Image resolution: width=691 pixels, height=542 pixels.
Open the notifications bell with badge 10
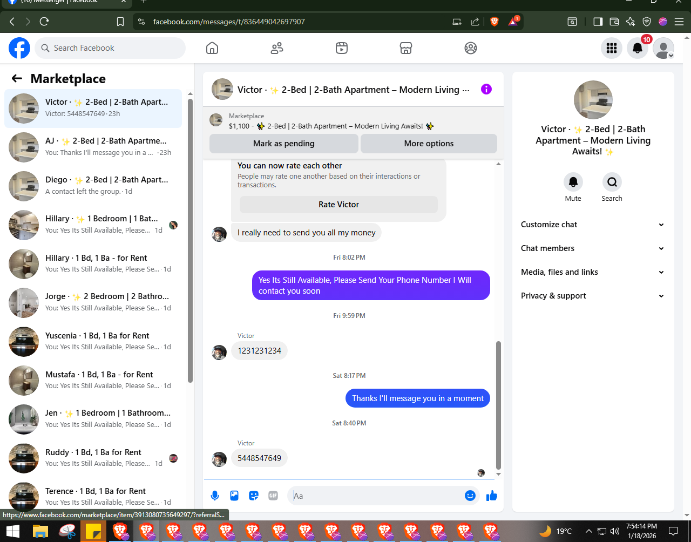(638, 48)
